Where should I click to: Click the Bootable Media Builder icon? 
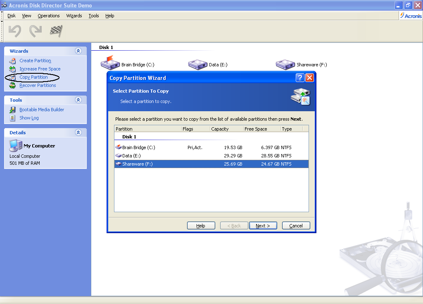tap(12, 110)
